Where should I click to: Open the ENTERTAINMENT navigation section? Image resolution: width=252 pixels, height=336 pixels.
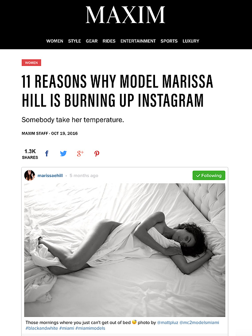click(x=138, y=41)
